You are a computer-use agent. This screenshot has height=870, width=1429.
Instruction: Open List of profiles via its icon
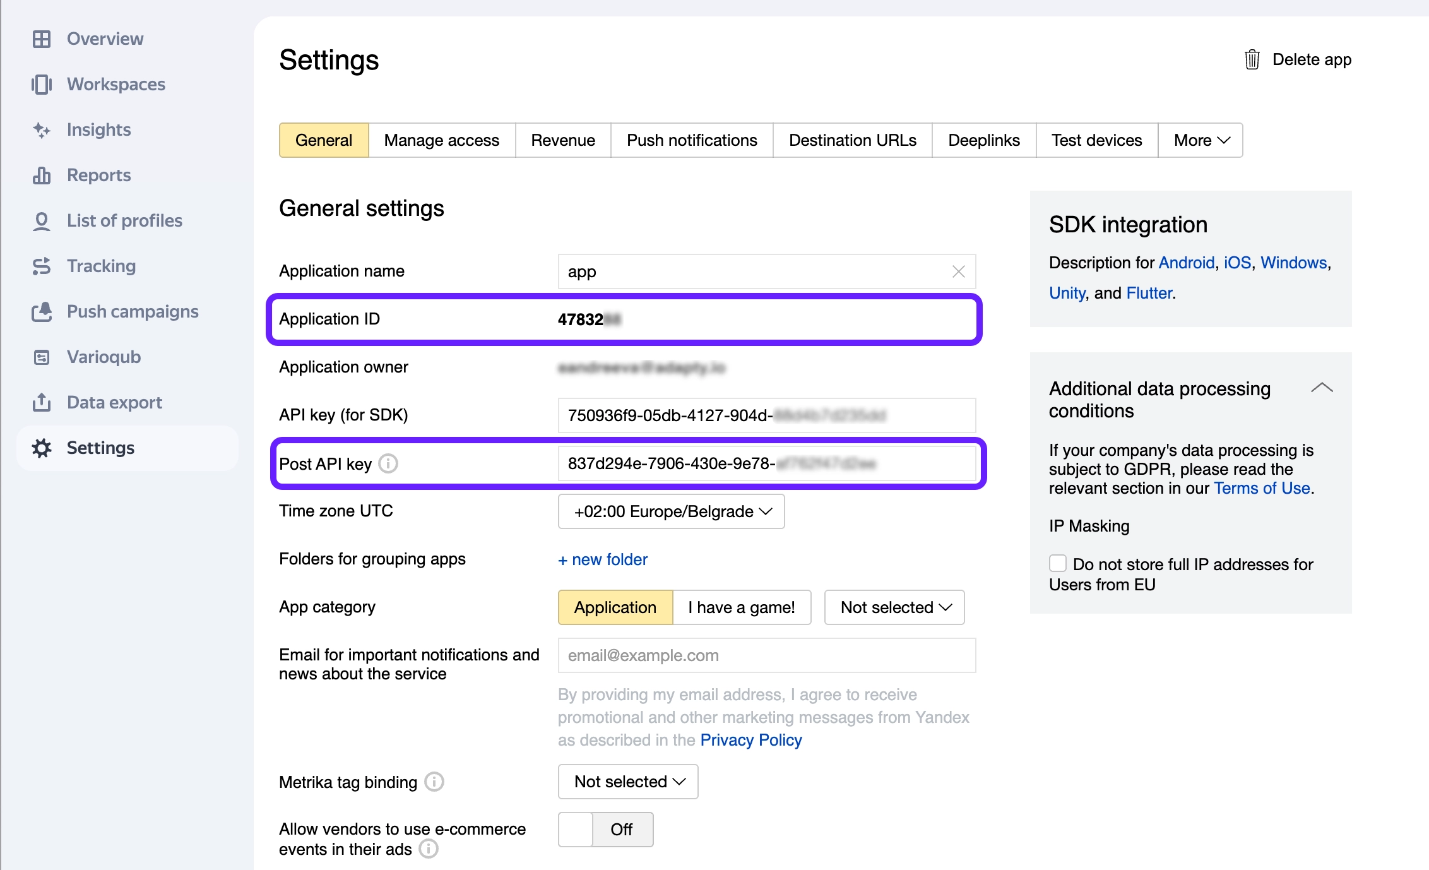click(42, 220)
